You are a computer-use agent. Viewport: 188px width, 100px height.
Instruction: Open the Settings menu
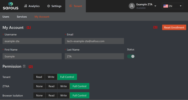[54, 6]
